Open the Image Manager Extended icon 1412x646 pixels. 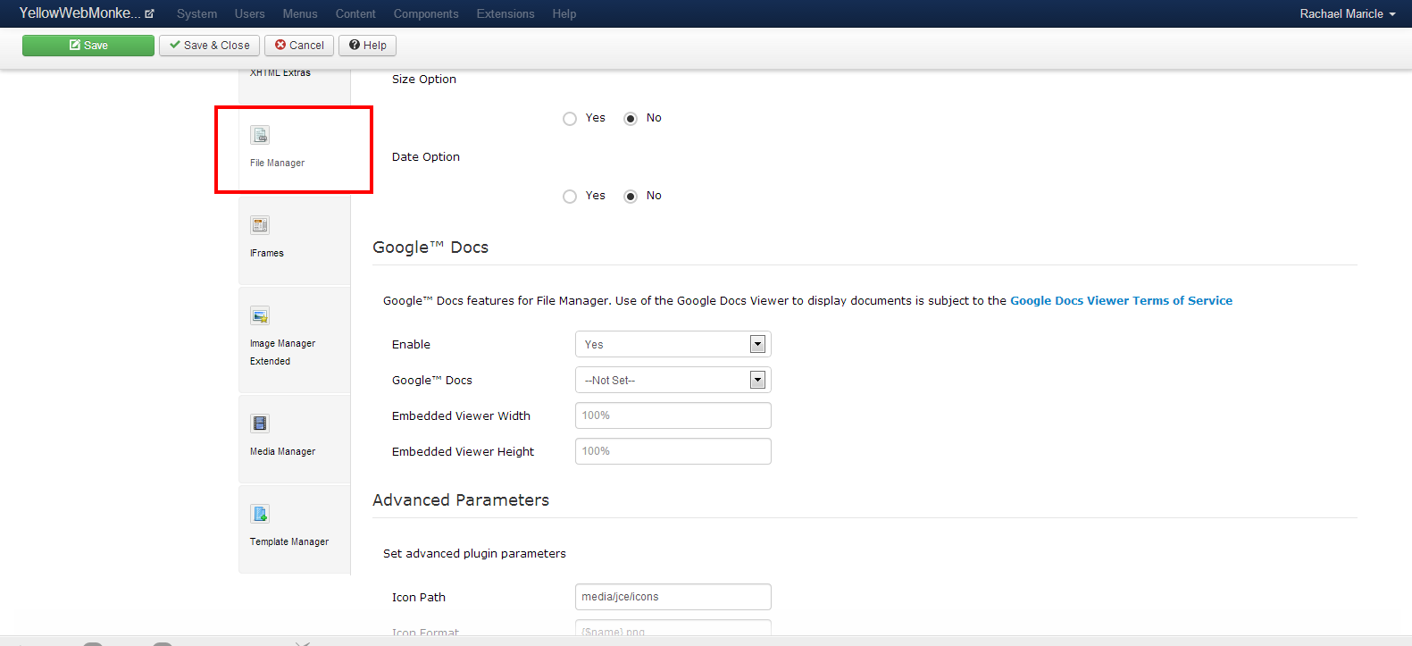click(260, 315)
